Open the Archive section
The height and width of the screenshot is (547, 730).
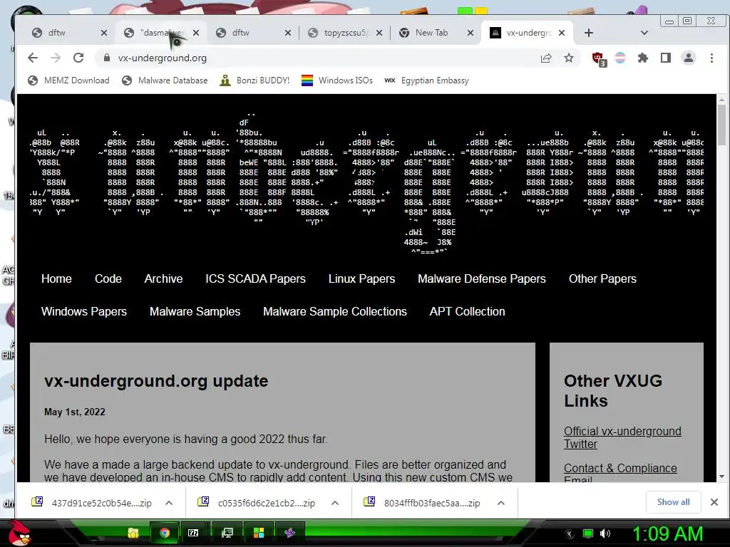[x=163, y=278]
